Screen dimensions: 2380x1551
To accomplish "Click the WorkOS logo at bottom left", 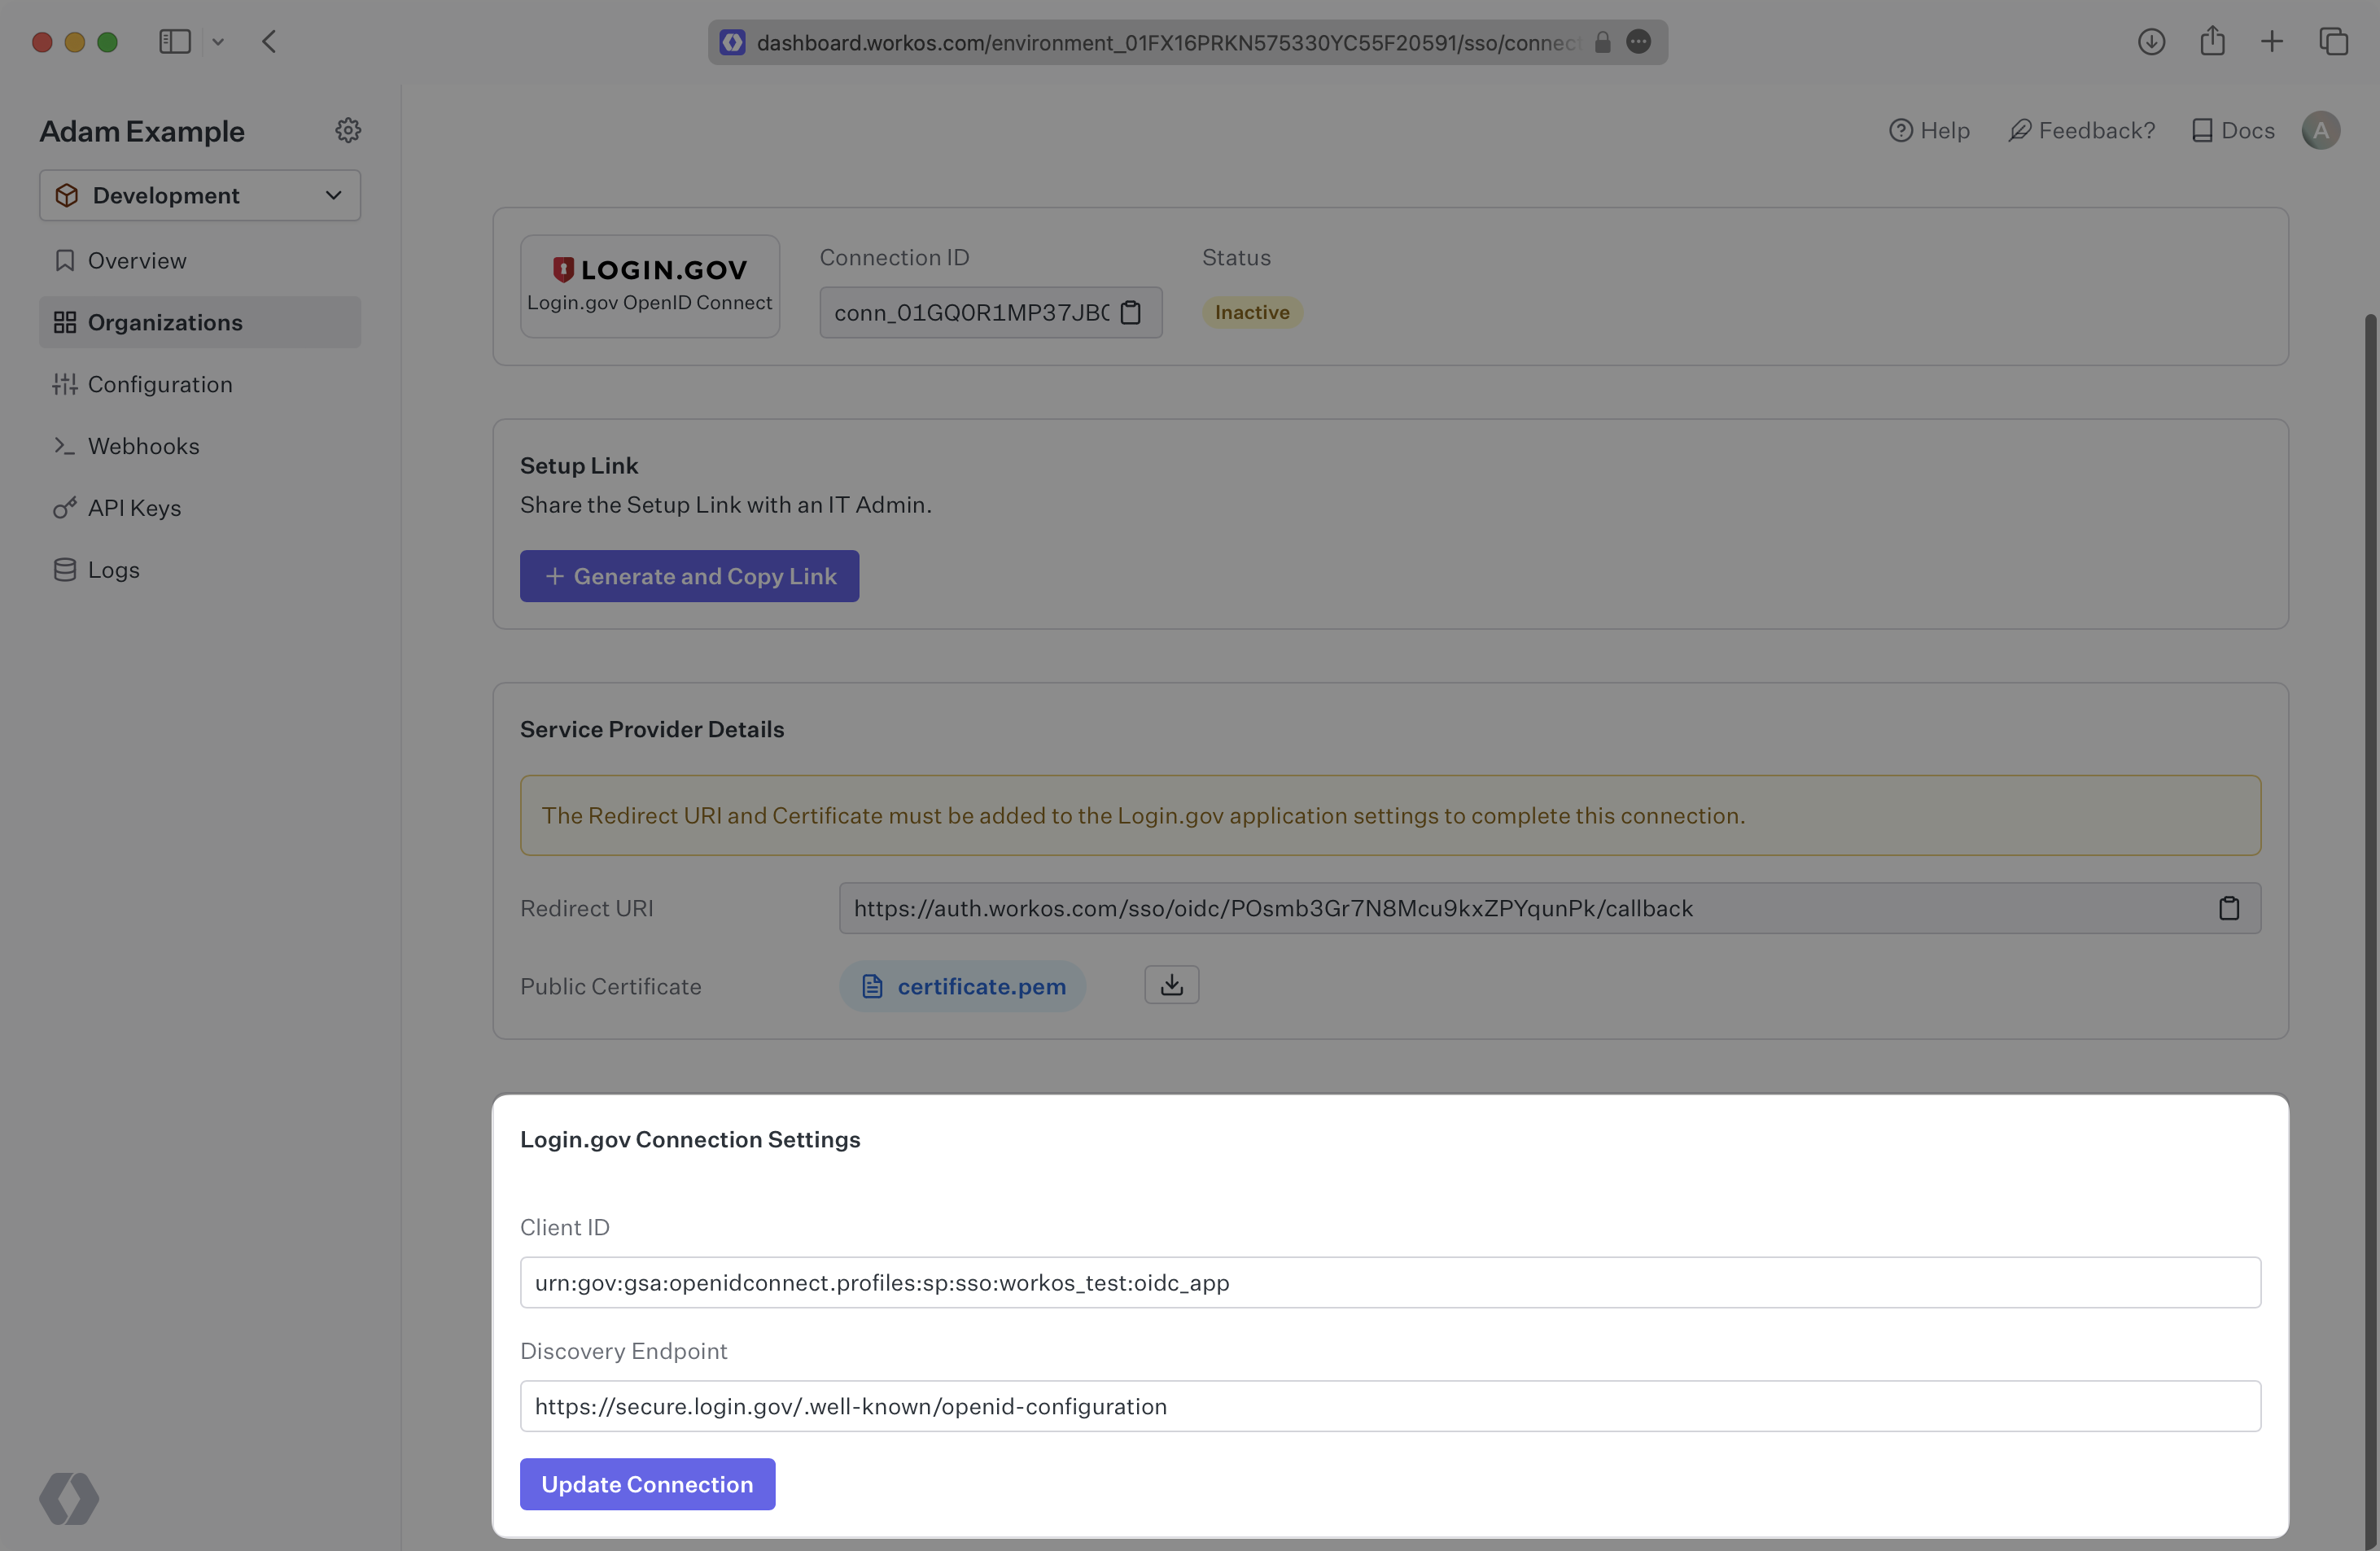I will pyautogui.click(x=69, y=1498).
